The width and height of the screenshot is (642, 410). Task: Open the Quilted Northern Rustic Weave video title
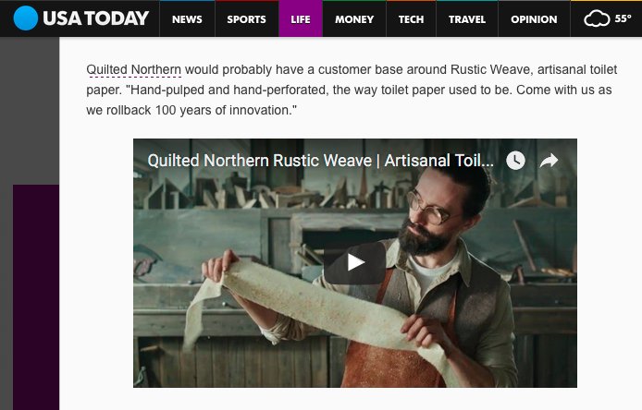point(320,161)
